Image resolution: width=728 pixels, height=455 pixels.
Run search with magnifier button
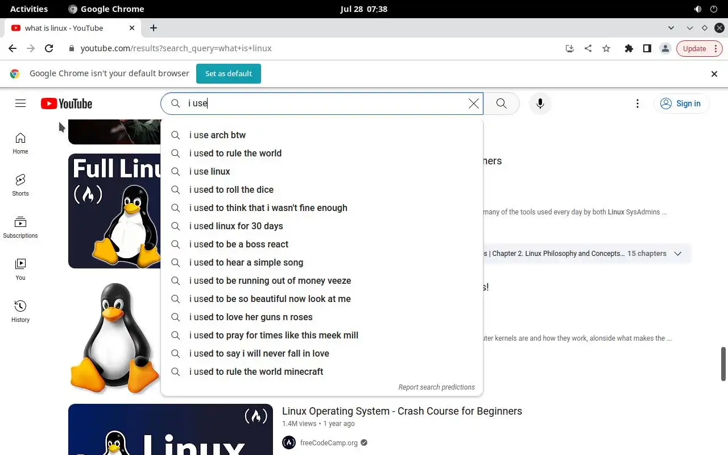501,104
